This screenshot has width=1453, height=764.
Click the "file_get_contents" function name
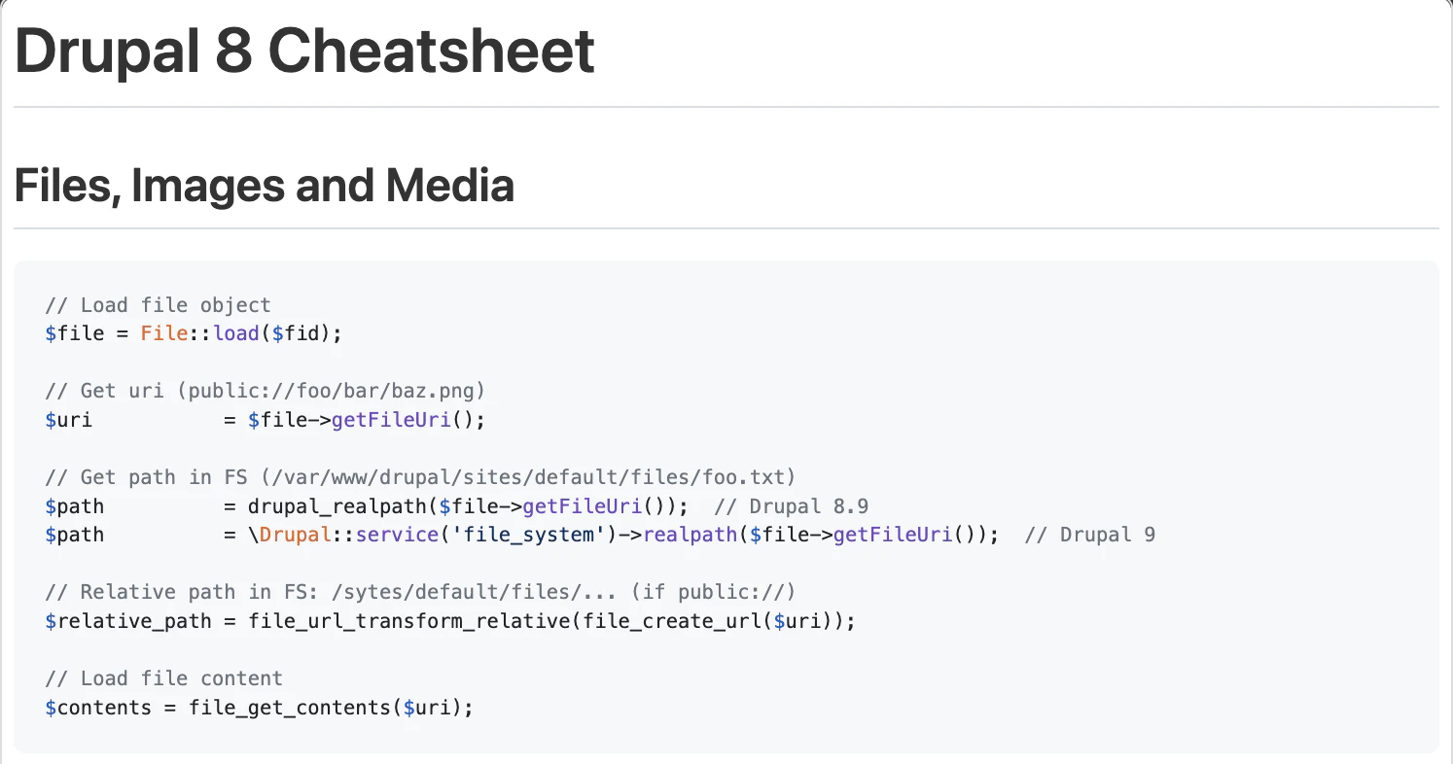coord(290,708)
